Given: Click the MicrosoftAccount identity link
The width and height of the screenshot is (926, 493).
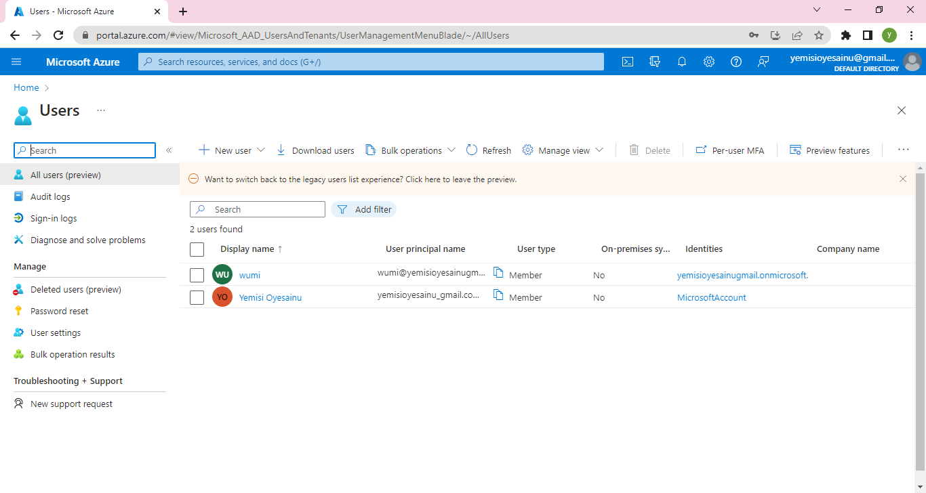Looking at the screenshot, I should 712,297.
